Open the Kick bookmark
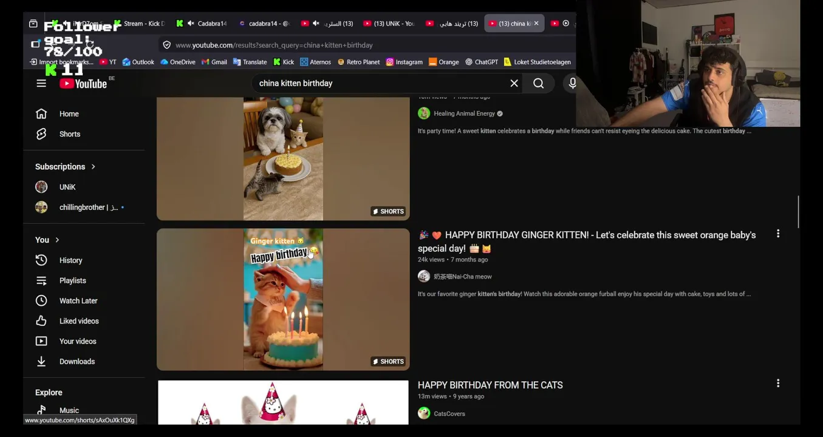This screenshot has height=437, width=823. coord(284,62)
